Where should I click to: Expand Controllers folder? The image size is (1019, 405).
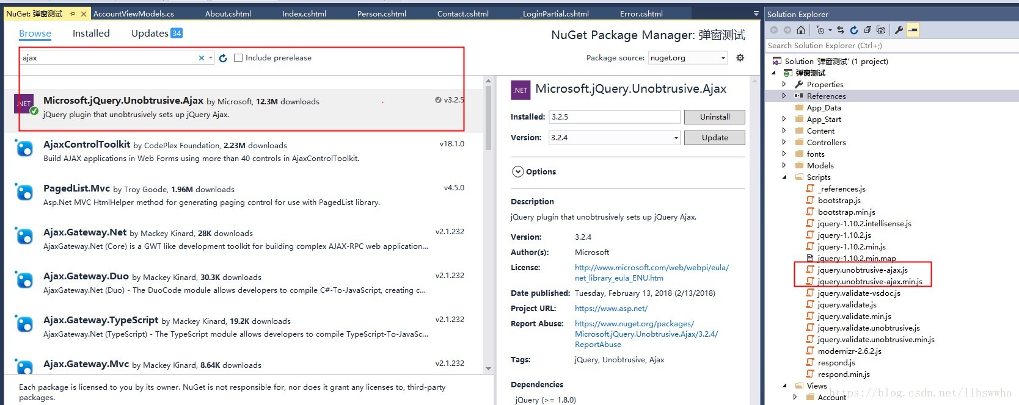784,142
